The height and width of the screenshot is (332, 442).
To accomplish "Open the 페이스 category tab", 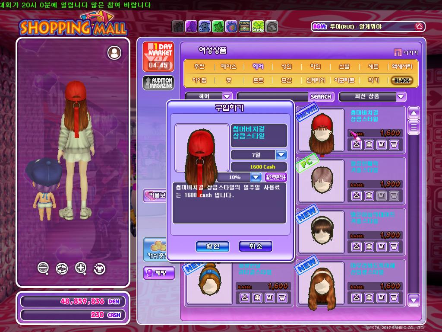I will click(x=229, y=67).
